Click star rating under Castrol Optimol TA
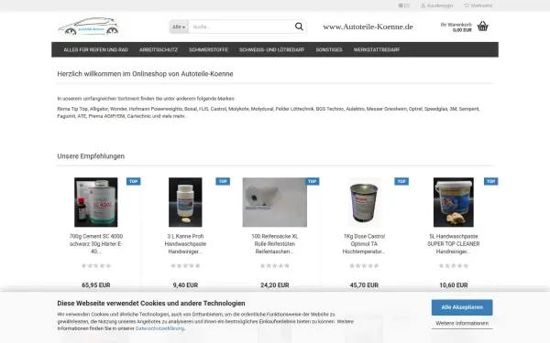550x343 pixels. tap(364, 265)
